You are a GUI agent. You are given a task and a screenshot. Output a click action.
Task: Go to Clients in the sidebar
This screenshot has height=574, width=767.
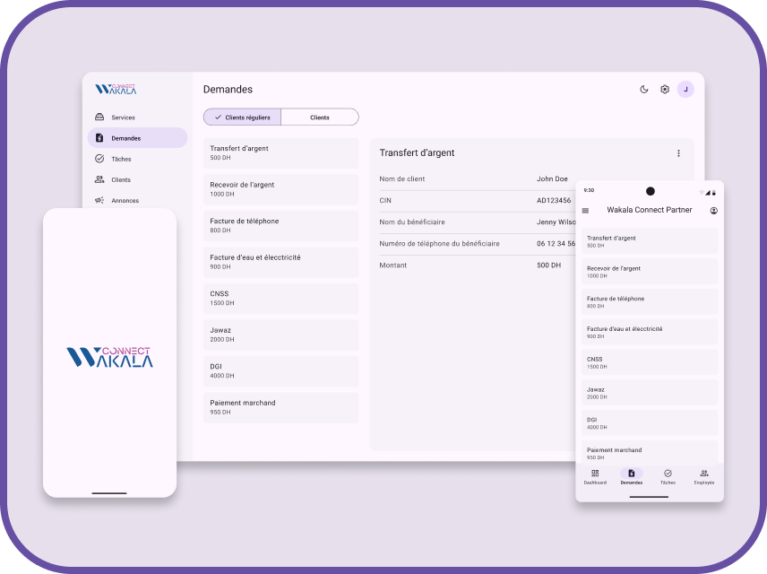120,179
